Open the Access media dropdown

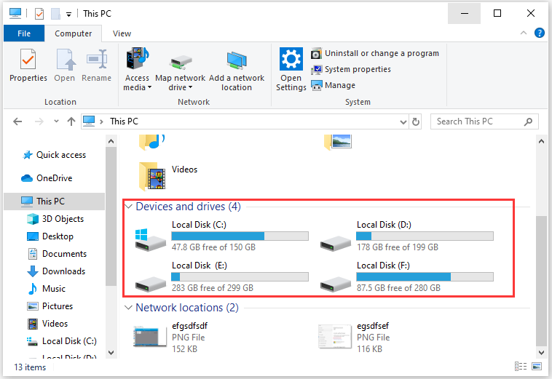pyautogui.click(x=138, y=70)
